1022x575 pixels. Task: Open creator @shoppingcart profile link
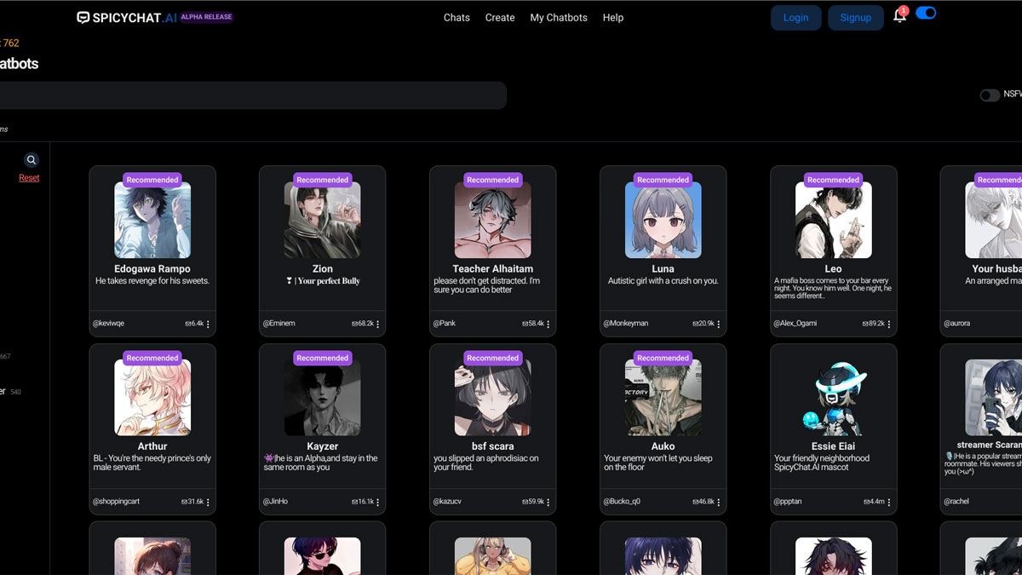(116, 502)
